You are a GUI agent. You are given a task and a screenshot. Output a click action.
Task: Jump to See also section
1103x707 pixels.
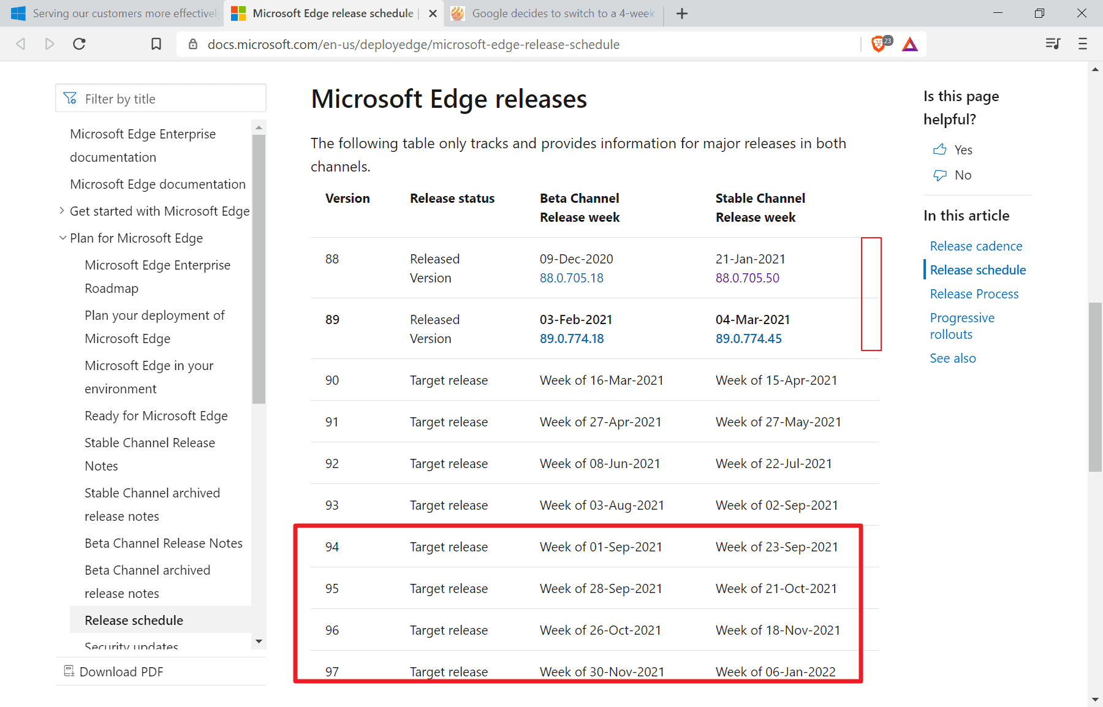(x=953, y=358)
